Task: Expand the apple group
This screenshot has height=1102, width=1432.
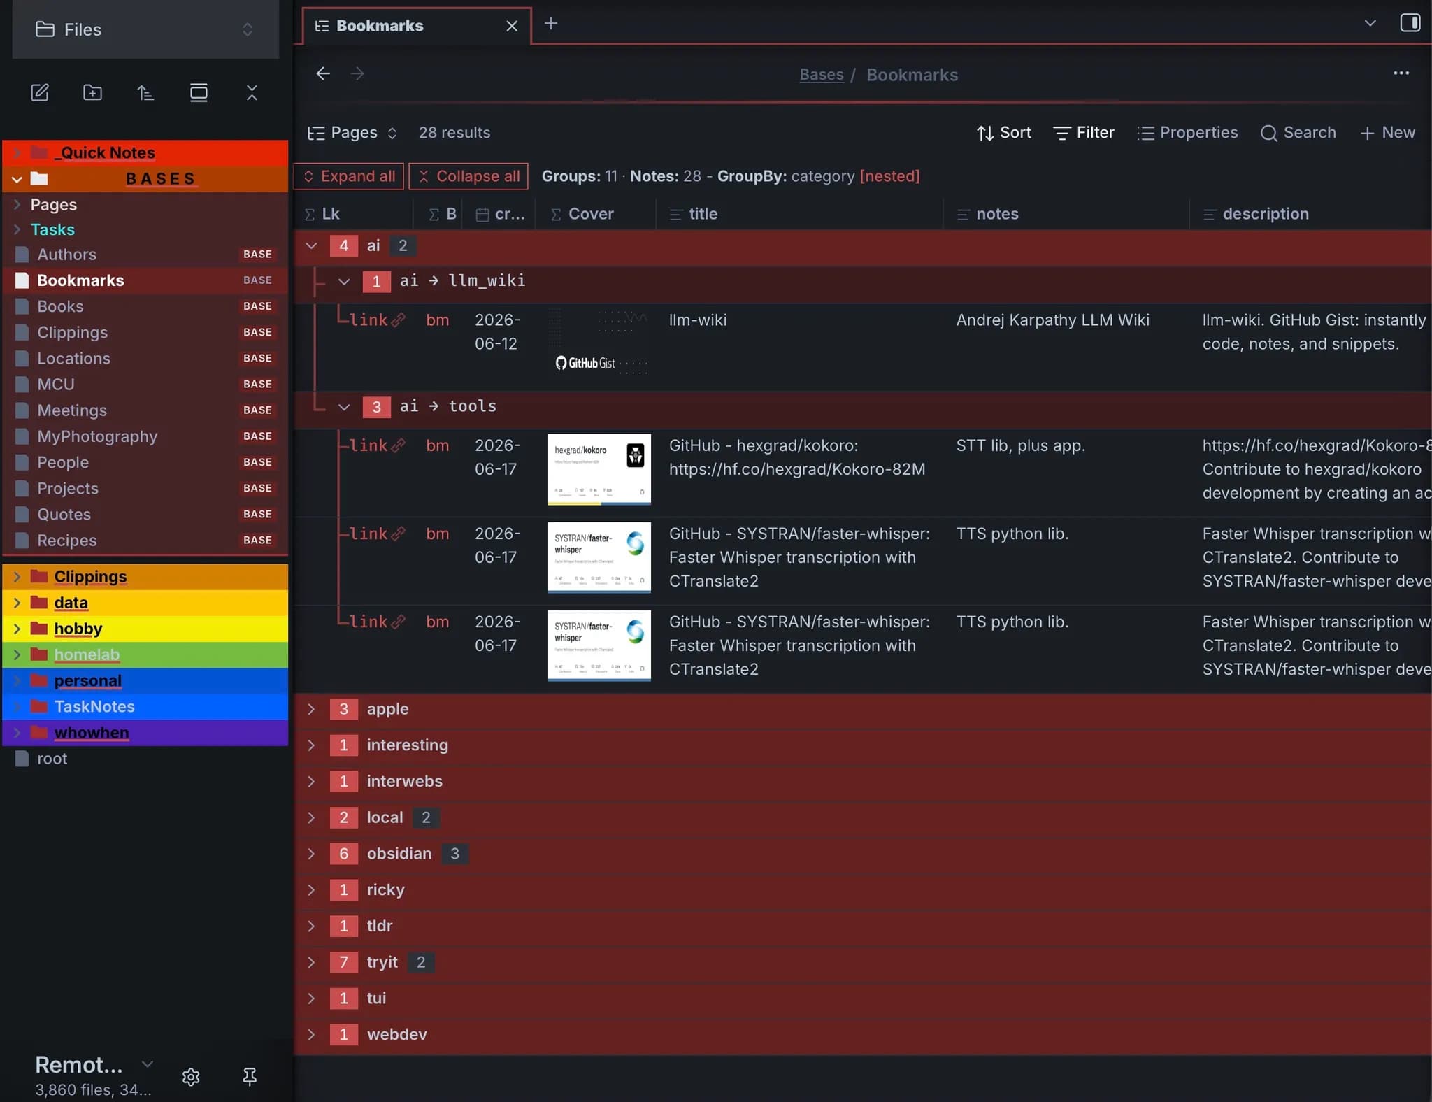Action: pos(312,709)
